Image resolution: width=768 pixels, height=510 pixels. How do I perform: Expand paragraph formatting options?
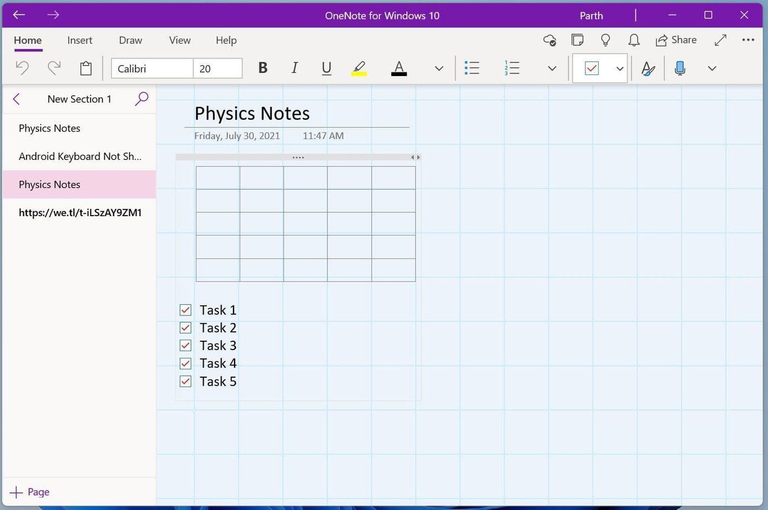[x=552, y=68]
